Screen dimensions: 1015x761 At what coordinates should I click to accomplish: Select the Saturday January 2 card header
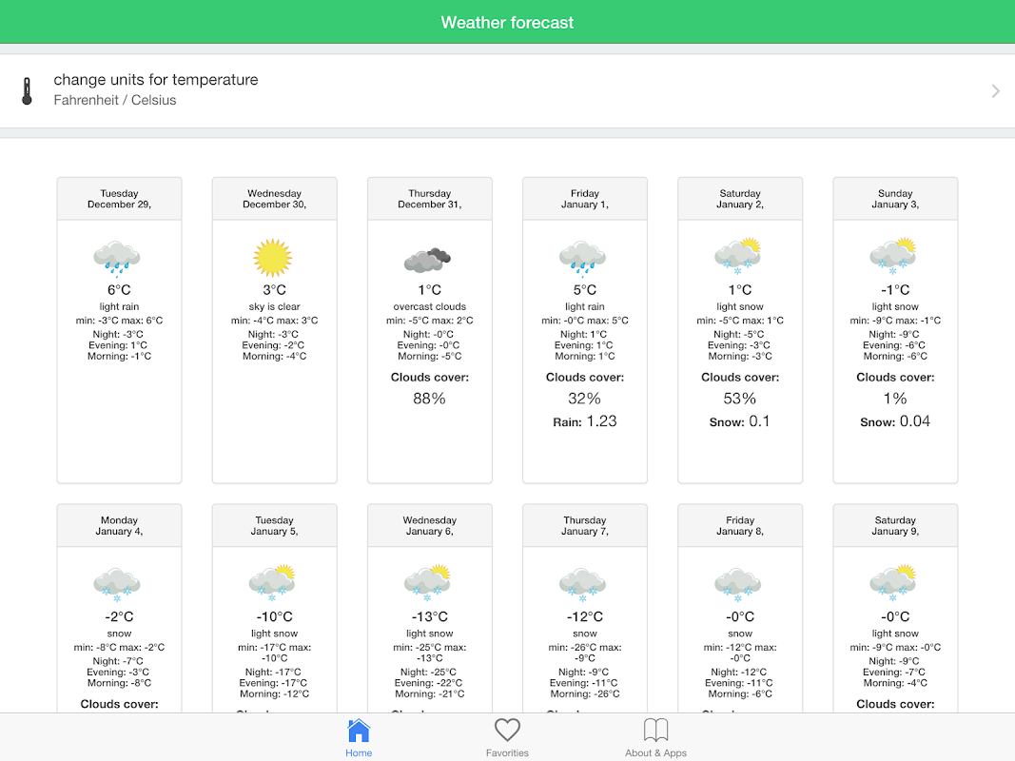coord(740,199)
